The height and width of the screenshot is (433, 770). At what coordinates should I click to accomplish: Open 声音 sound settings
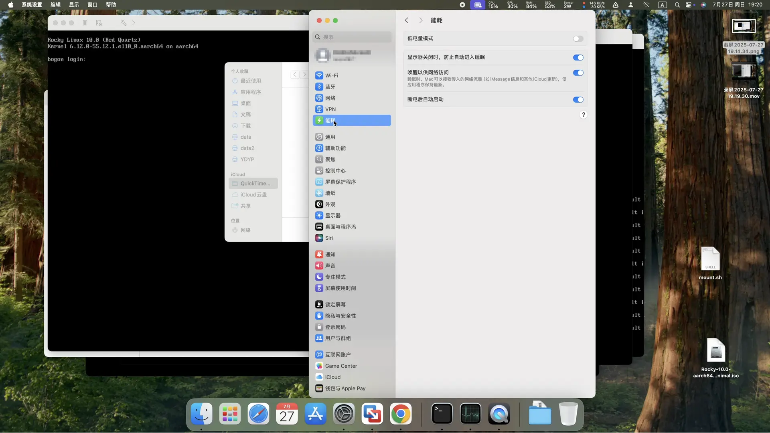pos(352,265)
